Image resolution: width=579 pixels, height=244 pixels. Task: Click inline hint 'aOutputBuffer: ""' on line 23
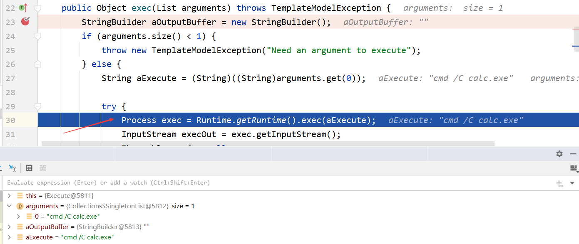tap(386, 22)
